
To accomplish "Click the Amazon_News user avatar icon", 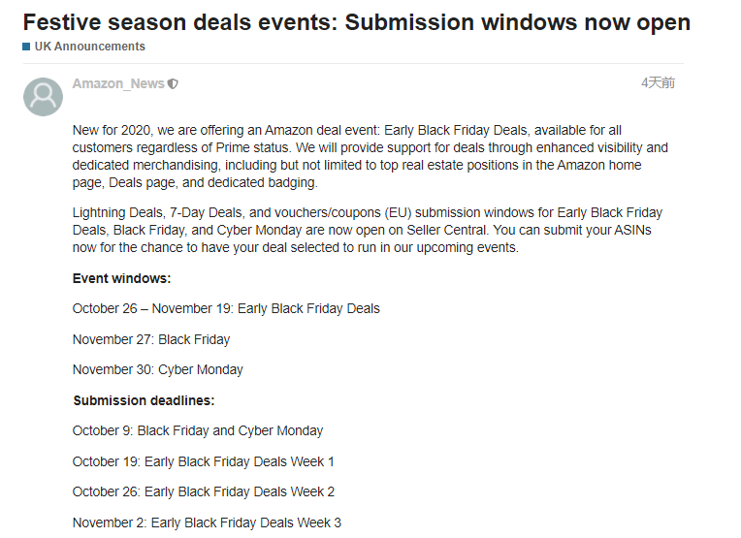I will click(x=43, y=97).
